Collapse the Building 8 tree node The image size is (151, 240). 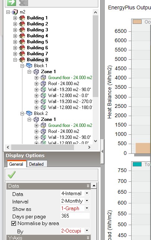click(x=15, y=60)
